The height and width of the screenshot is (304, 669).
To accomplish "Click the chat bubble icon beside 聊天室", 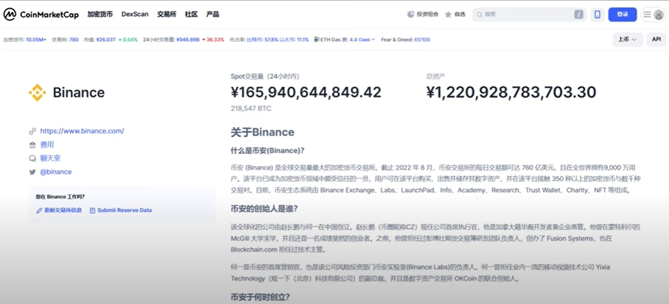I will tap(33, 159).
